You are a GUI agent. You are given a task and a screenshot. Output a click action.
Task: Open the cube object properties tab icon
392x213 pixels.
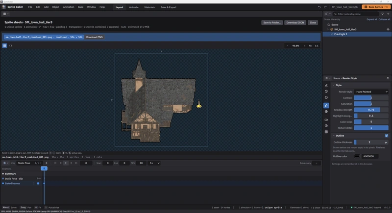coord(326,92)
